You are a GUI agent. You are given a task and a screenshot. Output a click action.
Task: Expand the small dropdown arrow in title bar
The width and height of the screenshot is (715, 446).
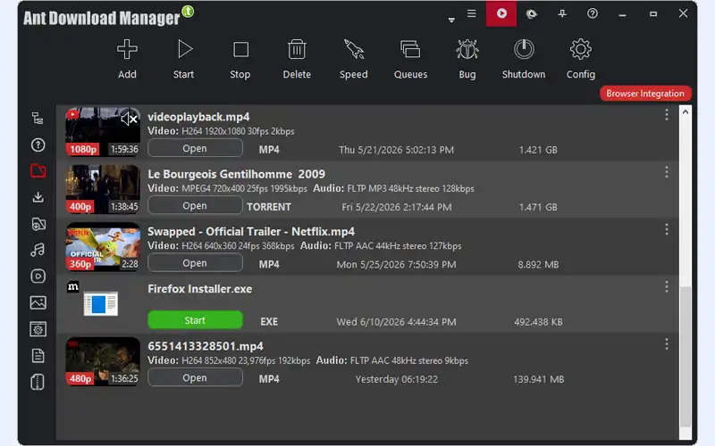pyautogui.click(x=451, y=20)
